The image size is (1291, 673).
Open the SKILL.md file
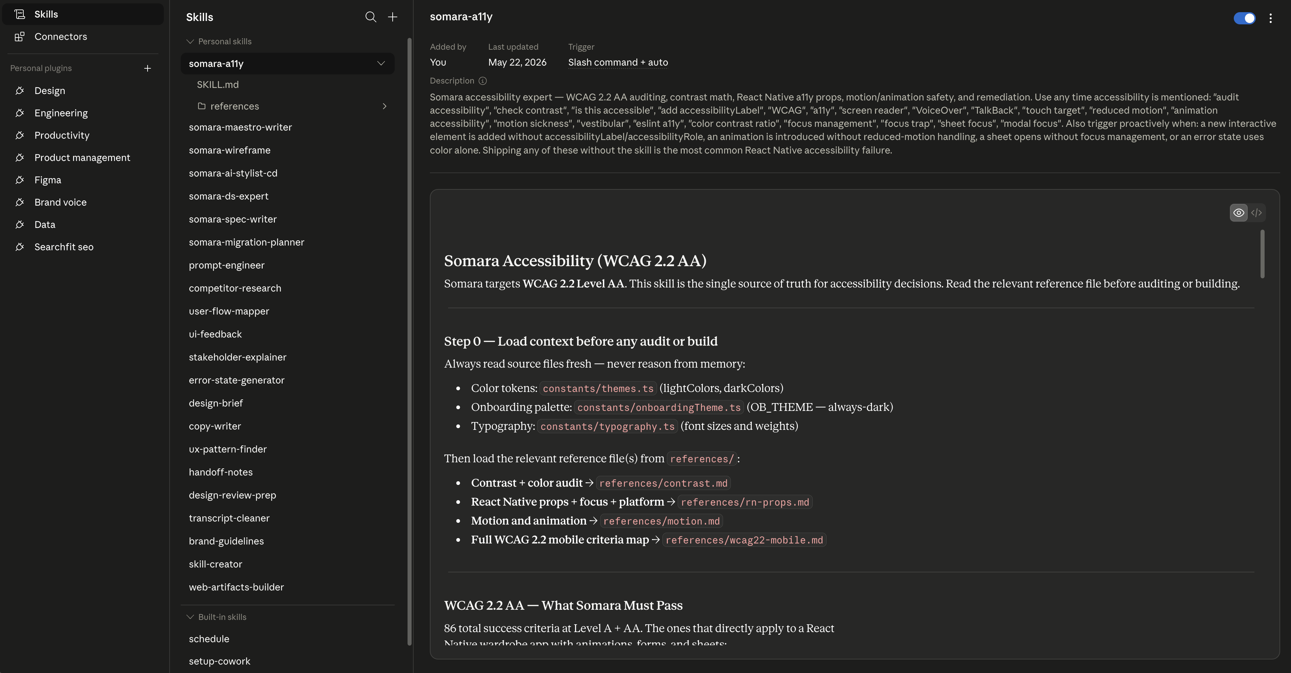click(288, 85)
